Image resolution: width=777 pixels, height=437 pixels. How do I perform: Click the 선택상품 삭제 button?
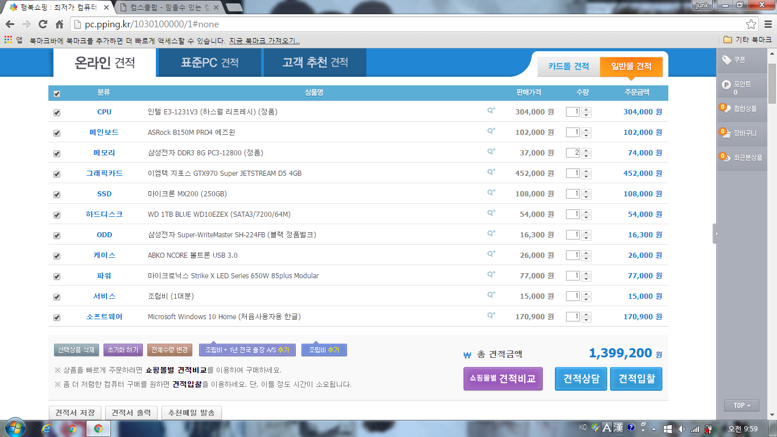pyautogui.click(x=77, y=349)
